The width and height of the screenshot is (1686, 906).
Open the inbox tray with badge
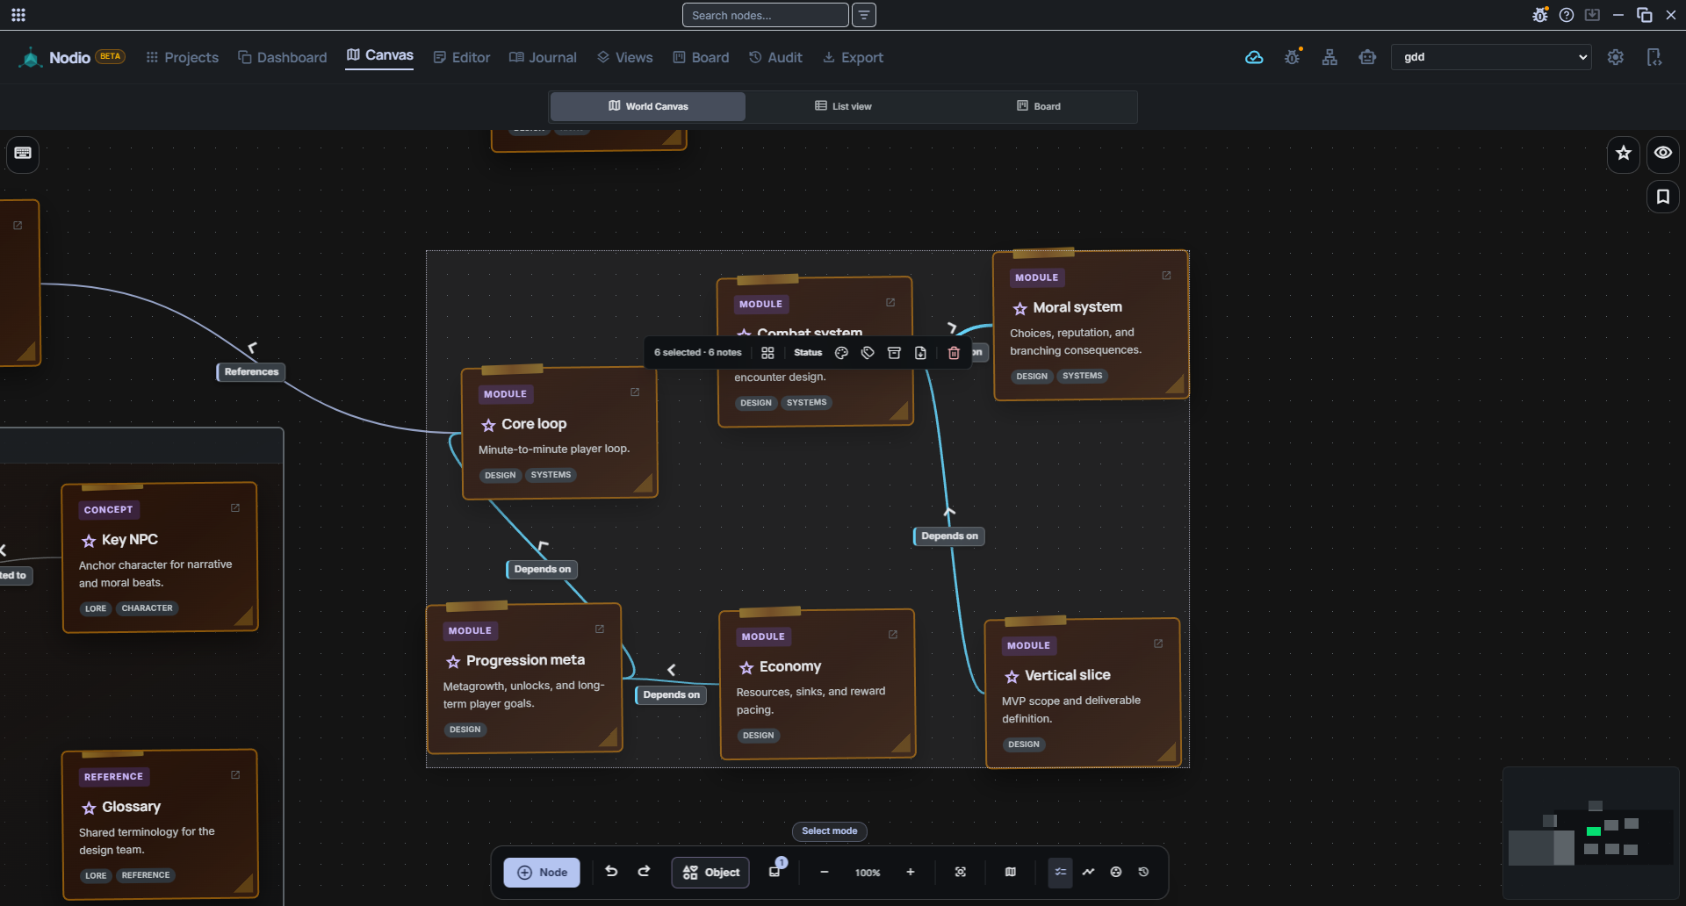[775, 871]
